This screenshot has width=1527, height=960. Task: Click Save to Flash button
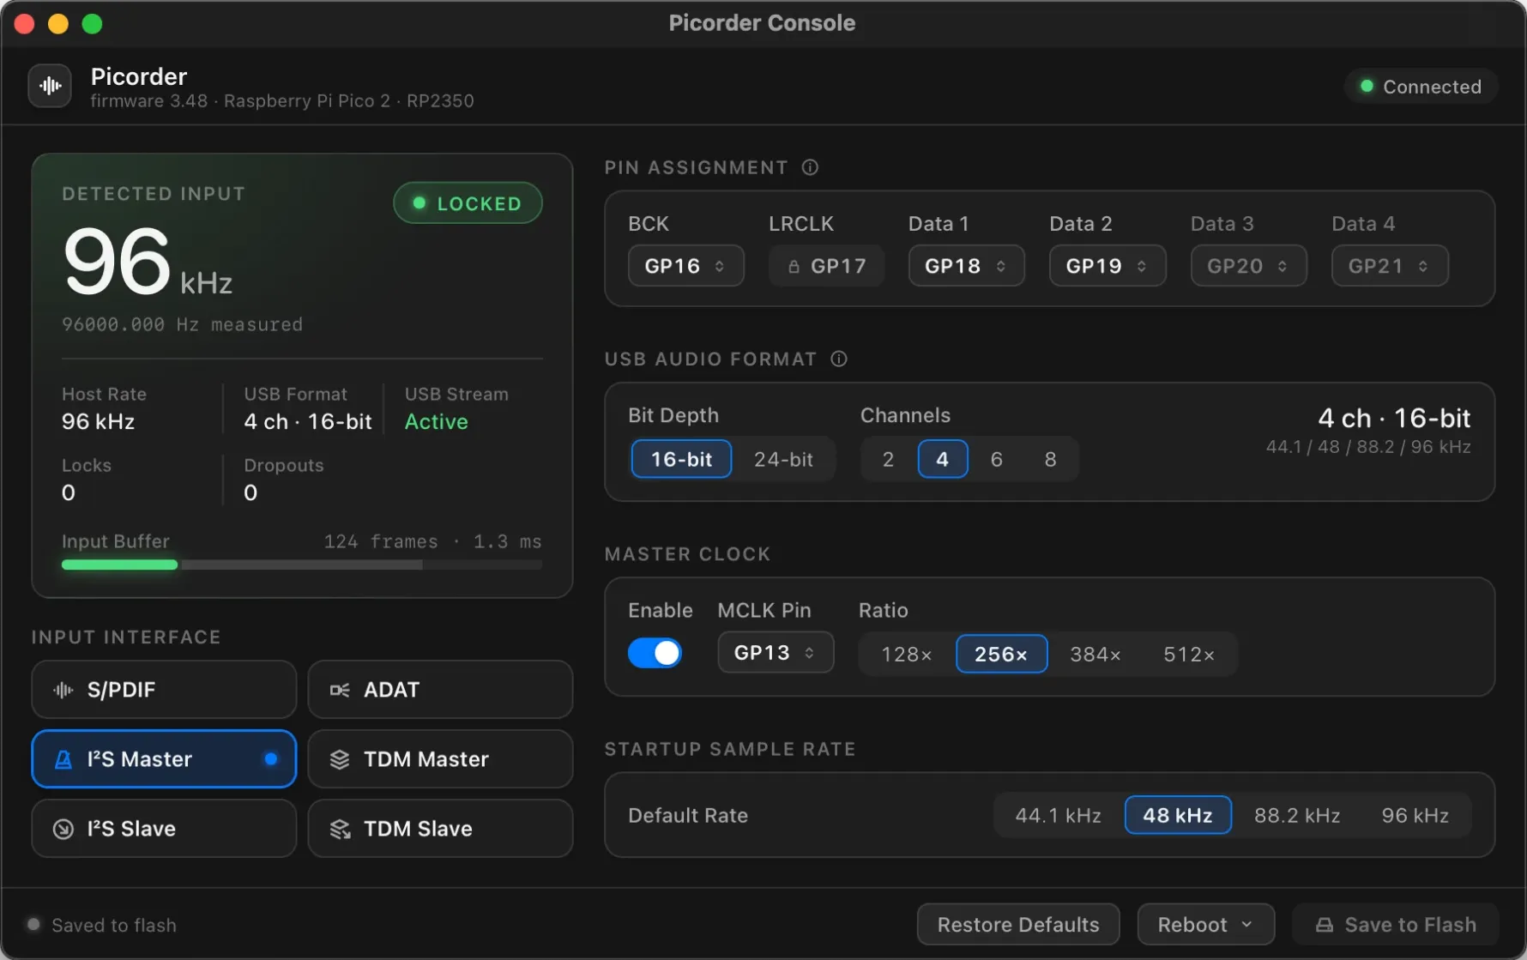click(1396, 925)
